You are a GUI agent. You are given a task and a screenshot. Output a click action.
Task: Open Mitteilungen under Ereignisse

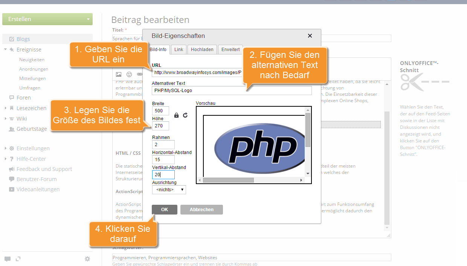pos(32,79)
